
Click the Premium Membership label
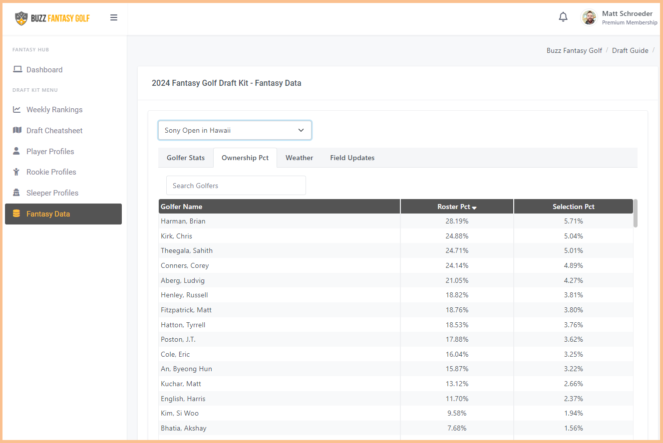point(630,22)
